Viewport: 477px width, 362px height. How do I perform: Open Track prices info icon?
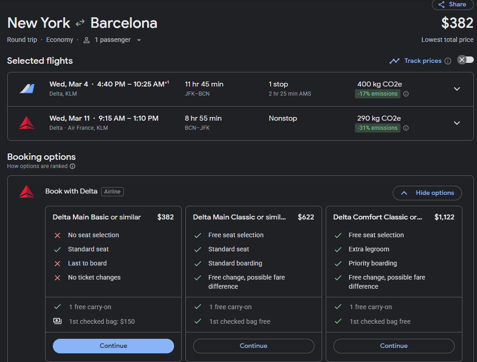point(448,61)
